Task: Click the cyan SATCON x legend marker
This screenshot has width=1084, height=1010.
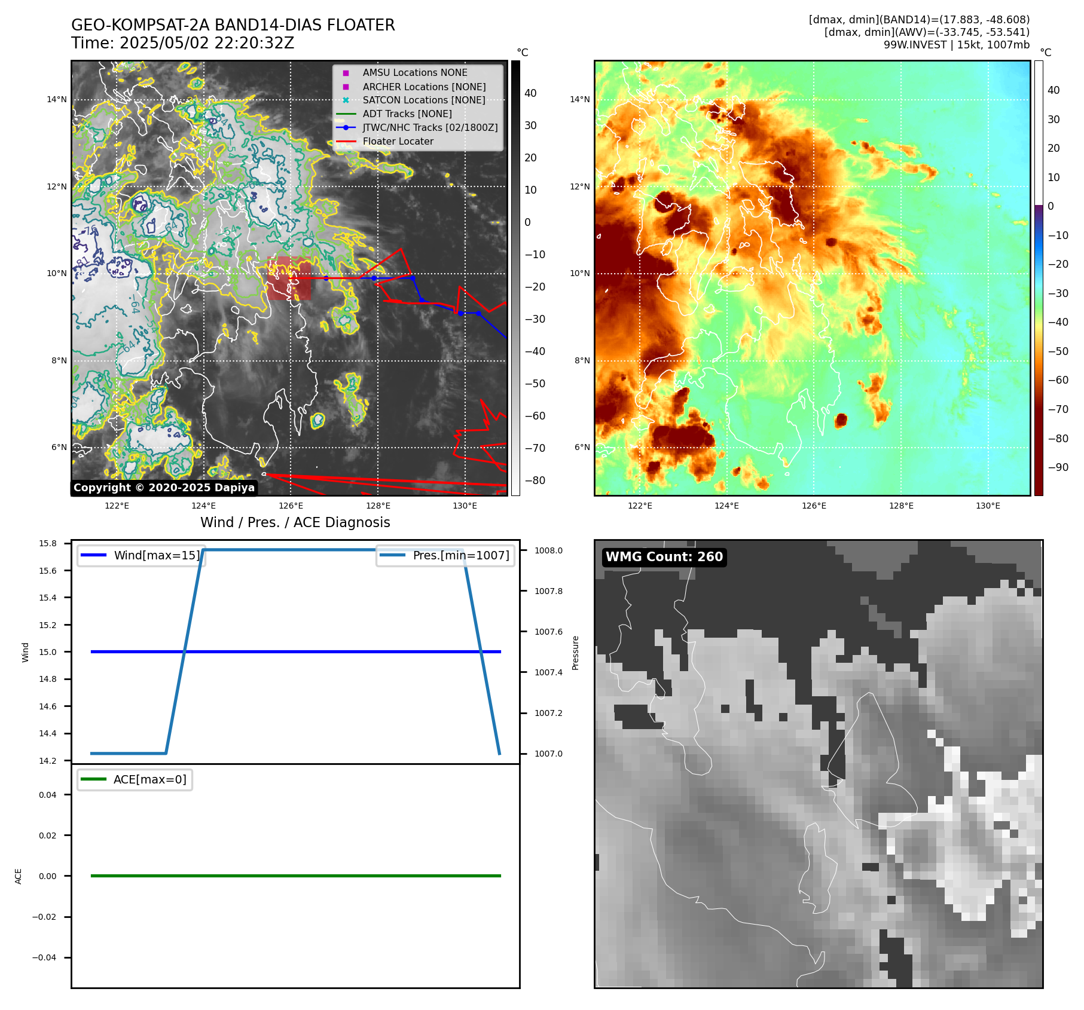Action: coord(346,100)
